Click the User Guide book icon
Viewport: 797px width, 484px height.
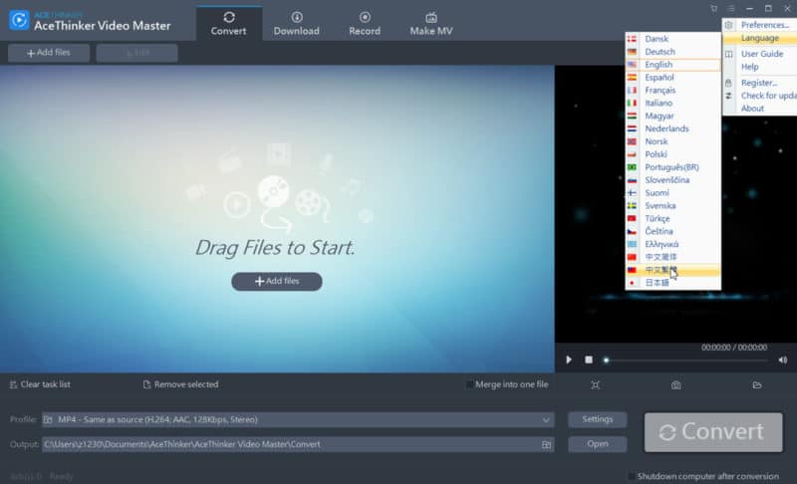tap(729, 54)
